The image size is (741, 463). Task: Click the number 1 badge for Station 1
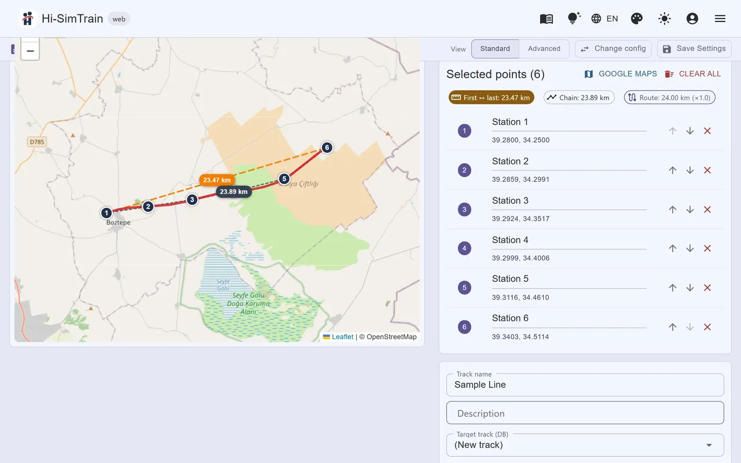click(x=464, y=131)
